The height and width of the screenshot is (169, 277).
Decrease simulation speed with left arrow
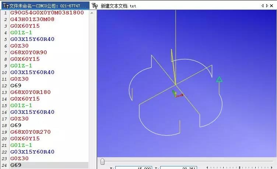click(x=207, y=168)
